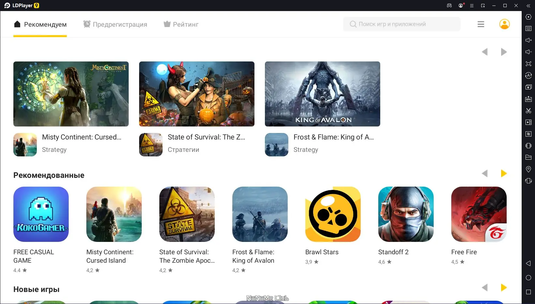Screen dimensions: 535x304
Task: Open the King of Avalon banner
Action: [x=323, y=94]
